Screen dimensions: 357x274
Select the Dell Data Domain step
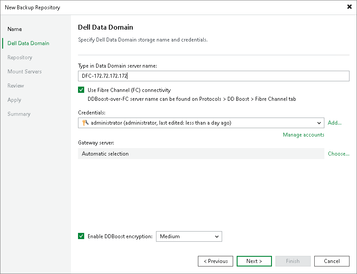pos(28,43)
